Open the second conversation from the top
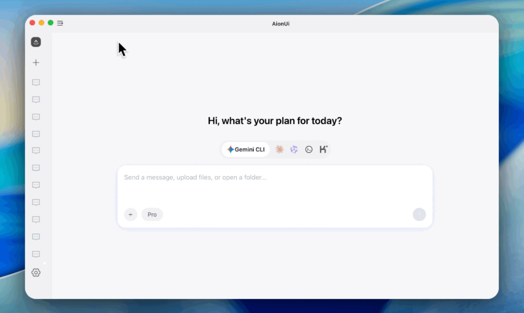The image size is (524, 313). 36,99
